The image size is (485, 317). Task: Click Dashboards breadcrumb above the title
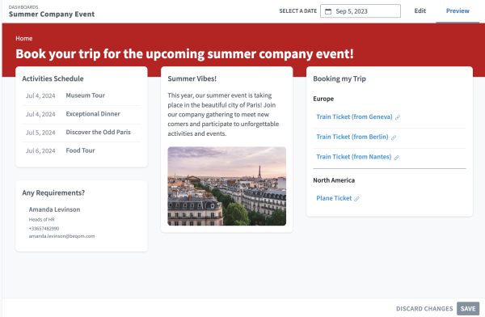(23, 6)
